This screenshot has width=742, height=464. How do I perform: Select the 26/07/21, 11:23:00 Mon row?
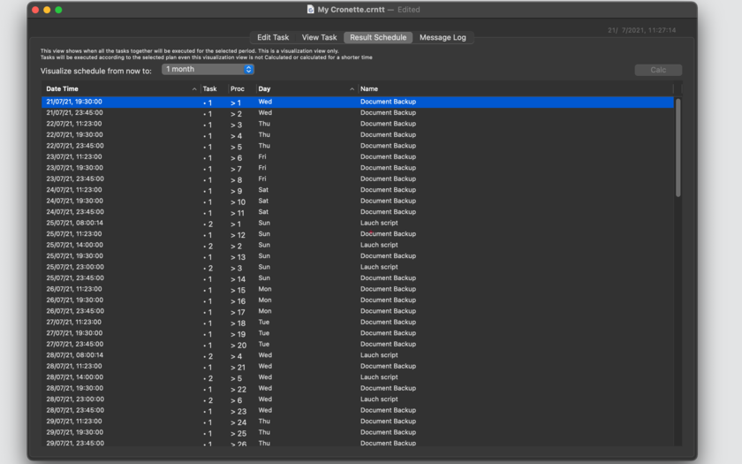357,289
